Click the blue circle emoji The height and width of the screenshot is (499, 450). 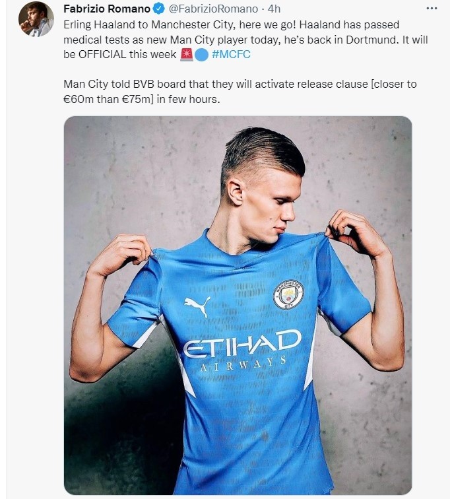pos(202,55)
